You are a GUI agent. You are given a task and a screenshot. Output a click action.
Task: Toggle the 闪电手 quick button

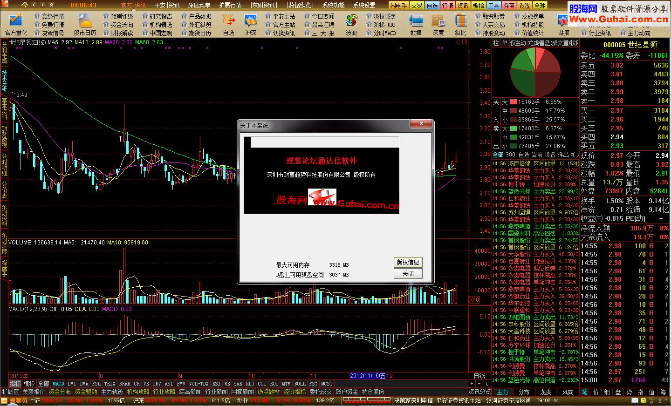(398, 5)
